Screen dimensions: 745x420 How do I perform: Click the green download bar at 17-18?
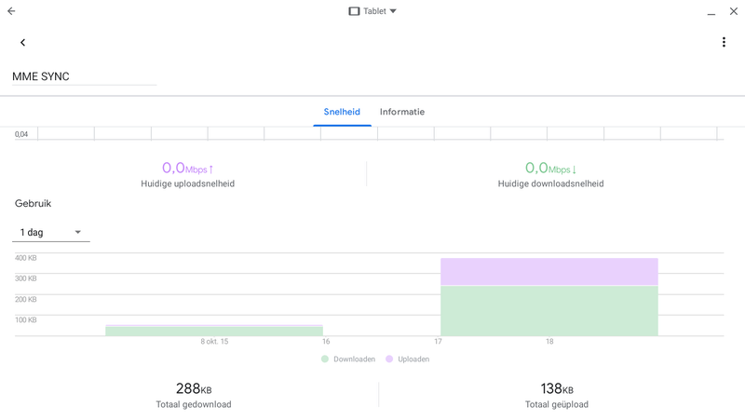tap(549, 311)
